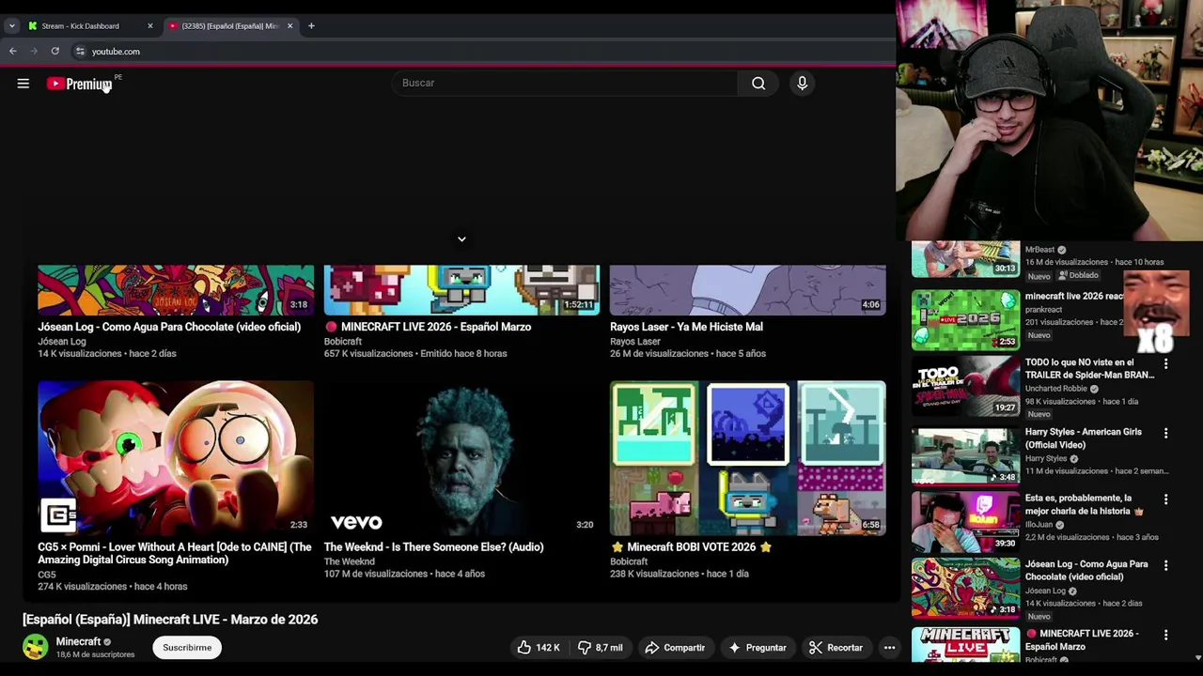Close the Kick Dashboard tab
This screenshot has width=1203, height=676.
click(x=149, y=26)
